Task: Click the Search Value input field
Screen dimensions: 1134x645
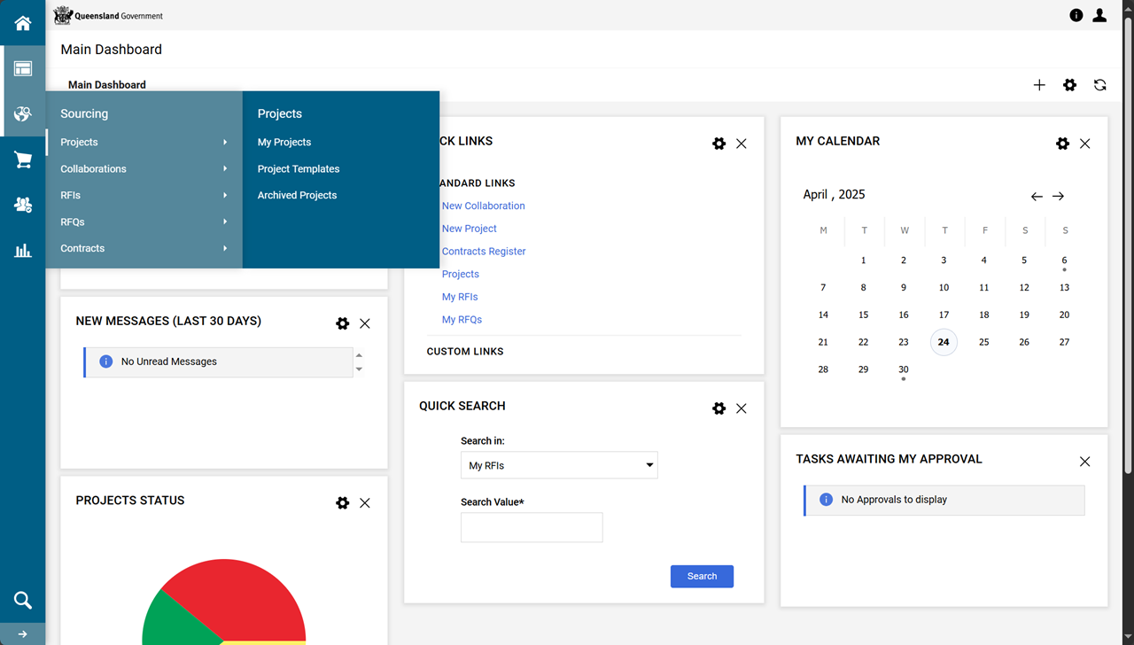Action: (x=532, y=527)
